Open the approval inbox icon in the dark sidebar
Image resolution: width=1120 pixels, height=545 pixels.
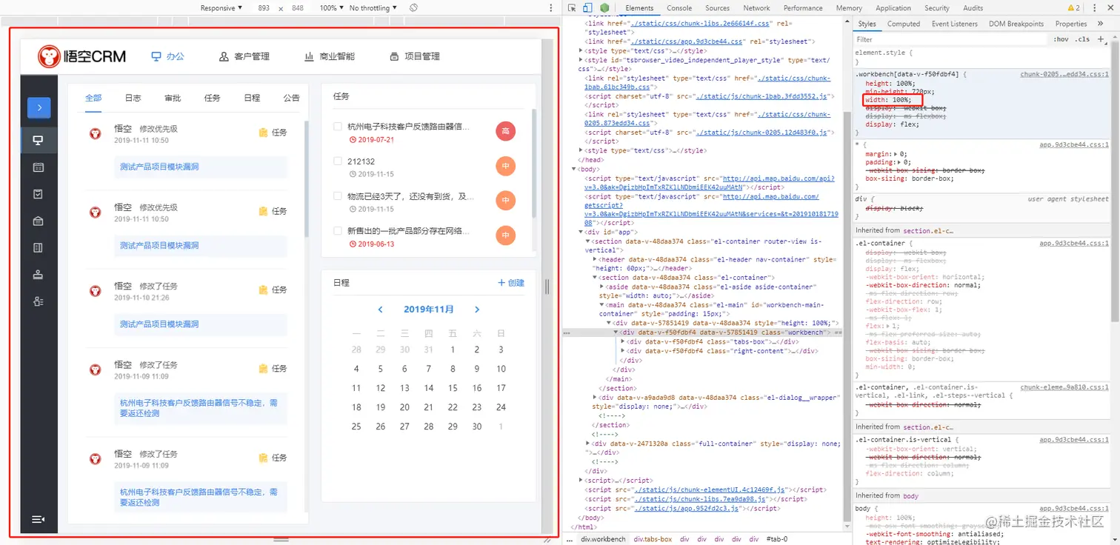(39, 221)
